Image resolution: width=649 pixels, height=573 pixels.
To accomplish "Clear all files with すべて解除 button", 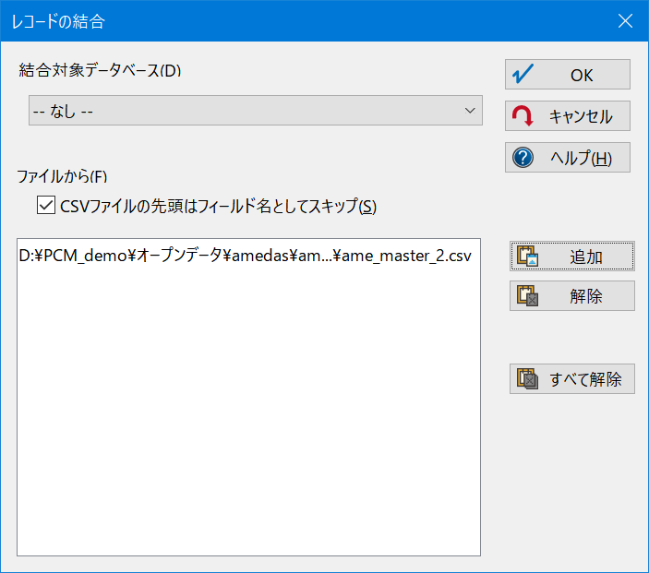I will tap(572, 378).
